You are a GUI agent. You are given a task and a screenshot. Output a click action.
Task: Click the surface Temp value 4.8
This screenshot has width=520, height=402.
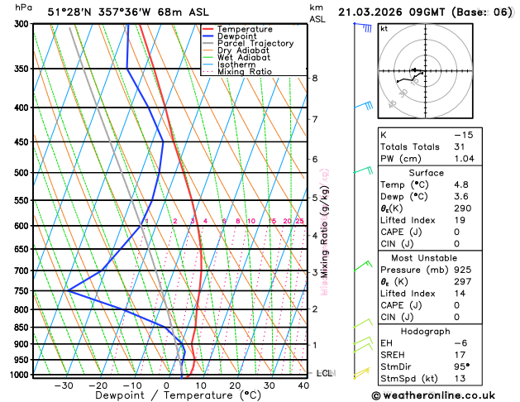pyautogui.click(x=461, y=184)
